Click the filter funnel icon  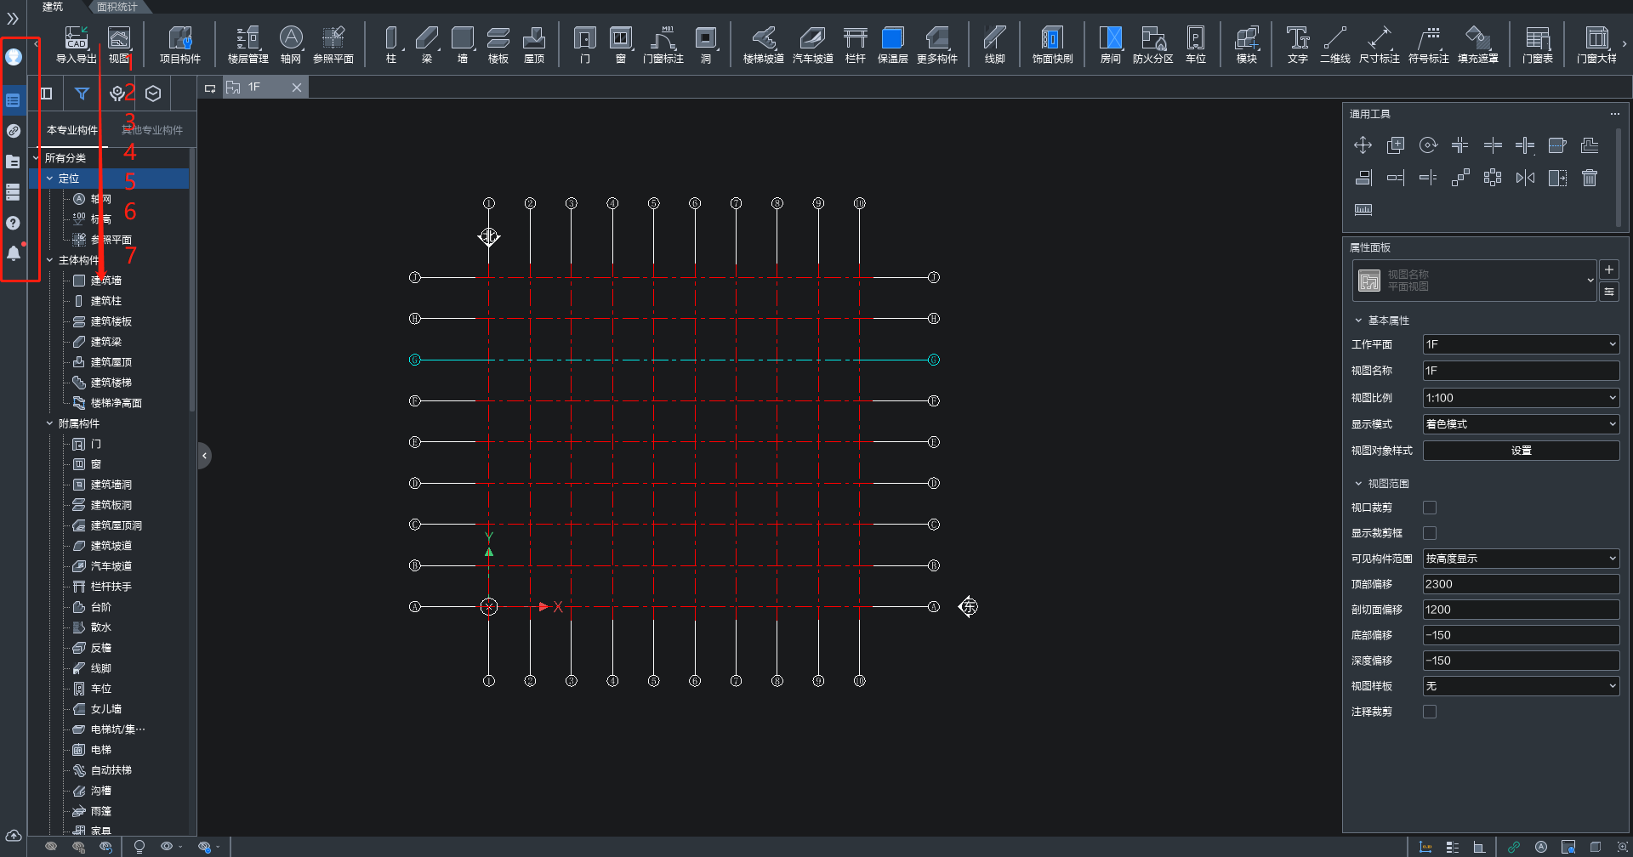coord(82,94)
